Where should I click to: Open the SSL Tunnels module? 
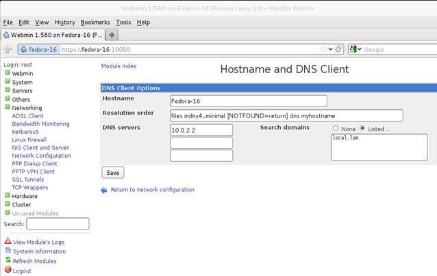tap(28, 180)
